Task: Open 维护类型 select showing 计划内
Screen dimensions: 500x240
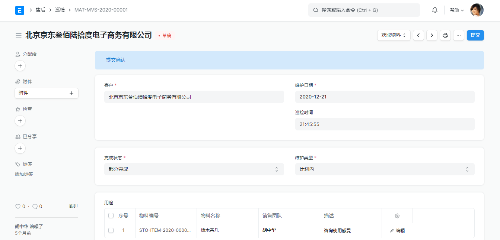Action: (385, 169)
